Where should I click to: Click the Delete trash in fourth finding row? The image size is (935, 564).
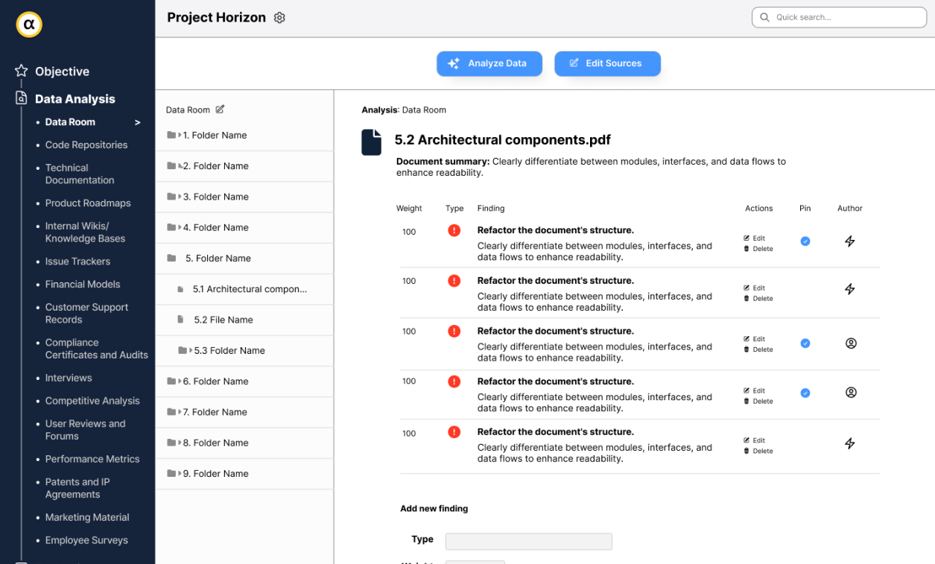[x=747, y=402]
